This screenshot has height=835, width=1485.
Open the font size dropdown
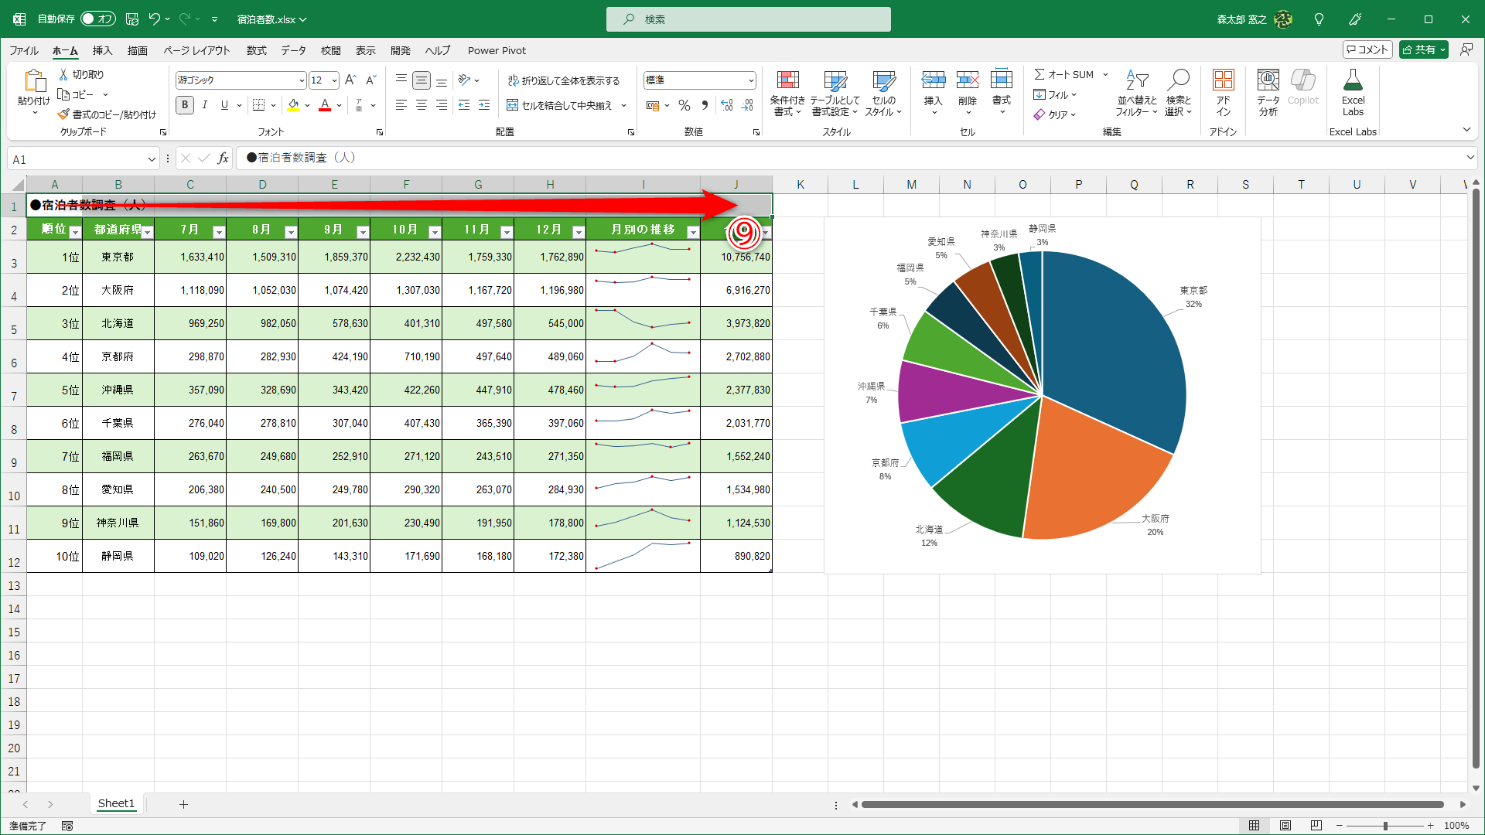pos(334,80)
